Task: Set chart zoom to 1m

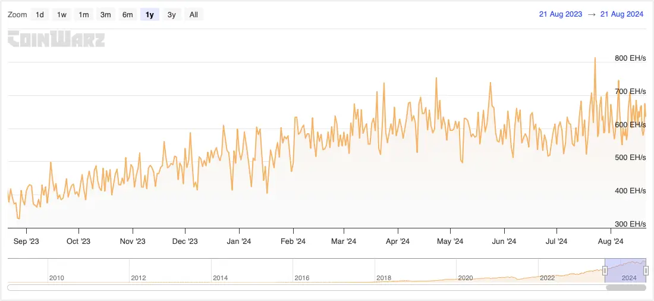Action: tap(84, 14)
